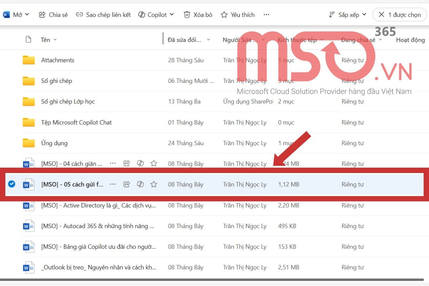Favorite the 05 cách gửi file
The width and height of the screenshot is (429, 286).
click(154, 184)
